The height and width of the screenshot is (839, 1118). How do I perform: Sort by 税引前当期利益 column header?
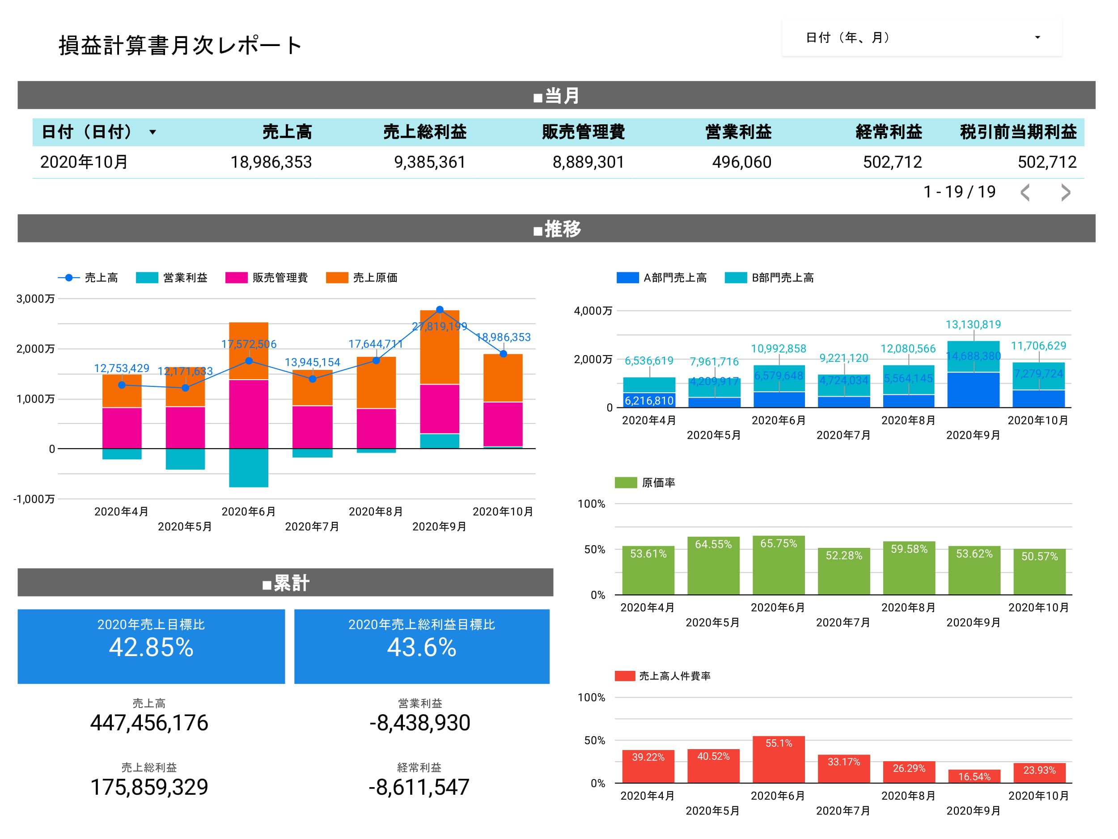pyautogui.click(x=1017, y=132)
